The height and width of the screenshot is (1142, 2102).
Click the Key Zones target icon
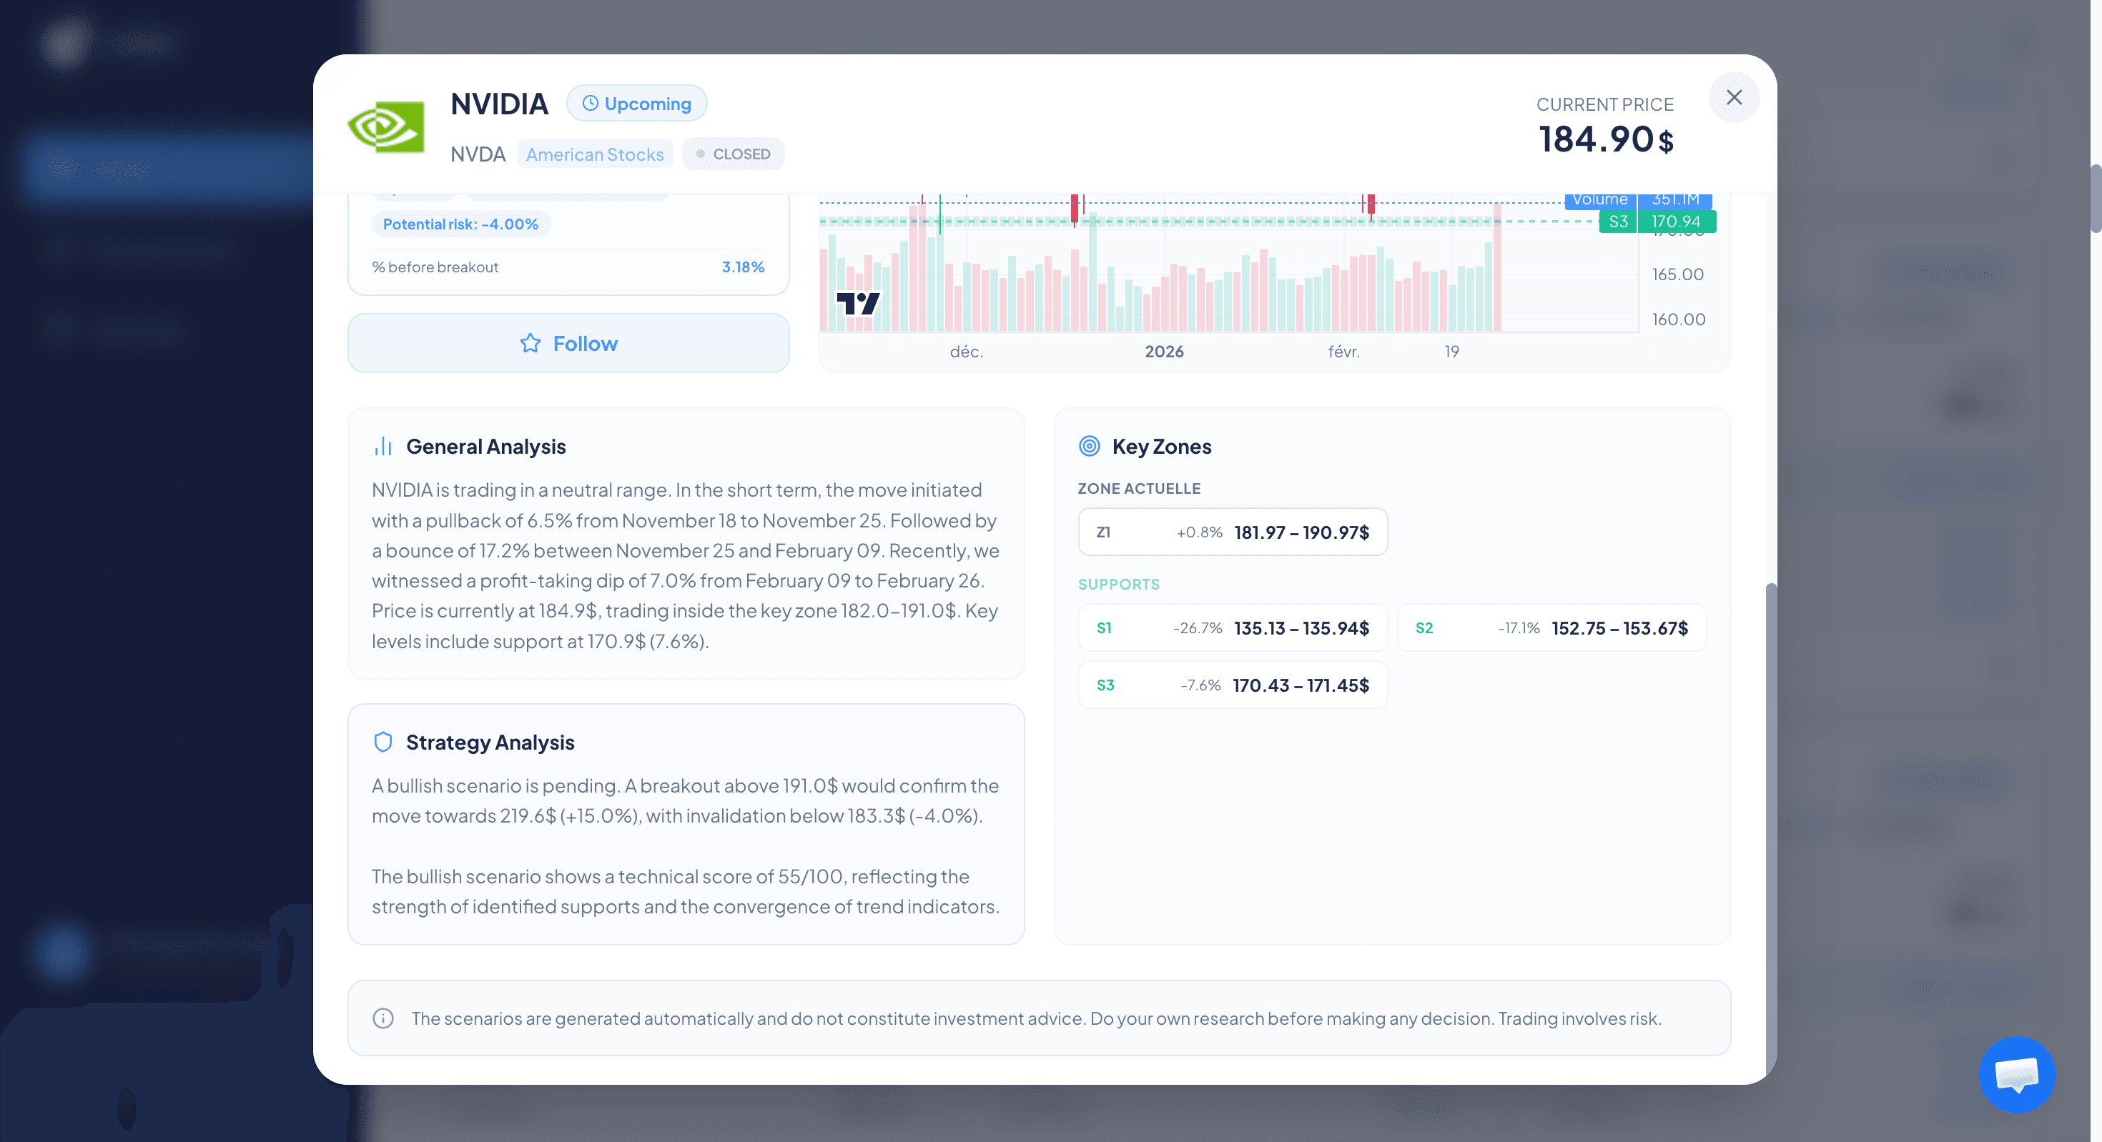coord(1090,445)
